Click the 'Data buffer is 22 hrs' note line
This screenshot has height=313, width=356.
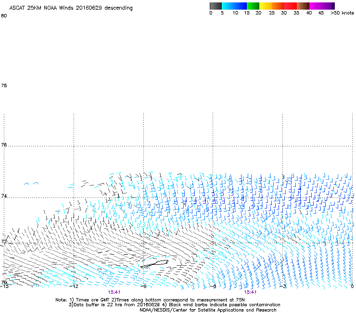point(174,305)
